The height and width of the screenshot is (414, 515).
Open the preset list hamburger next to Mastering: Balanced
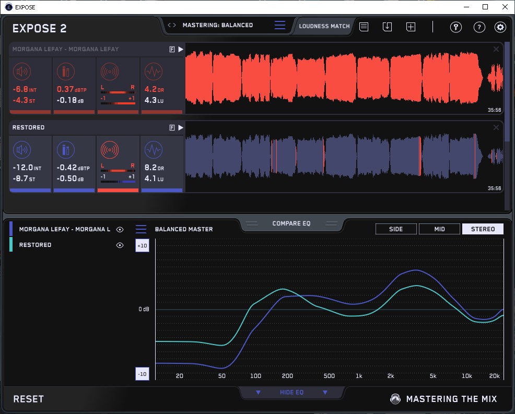click(x=280, y=25)
